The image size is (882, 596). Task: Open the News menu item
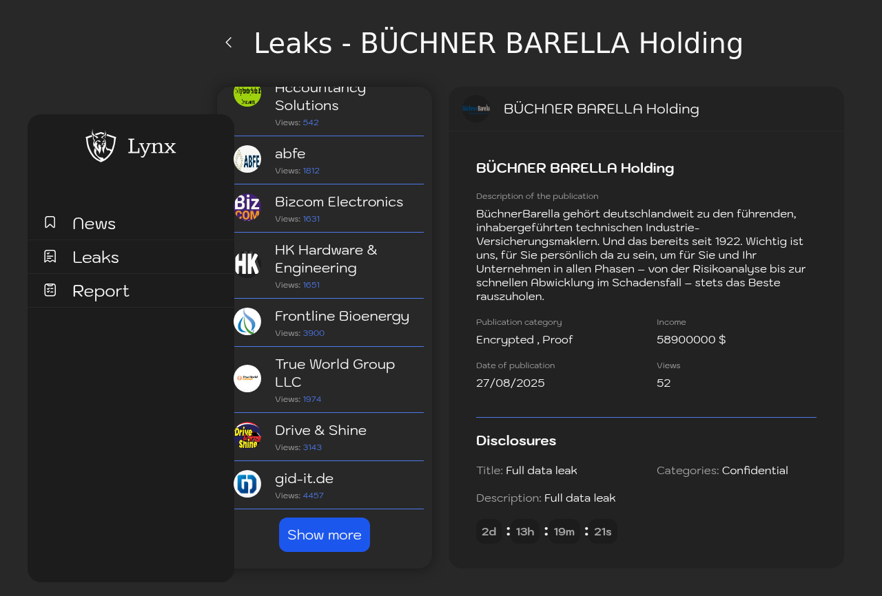pyautogui.click(x=131, y=223)
